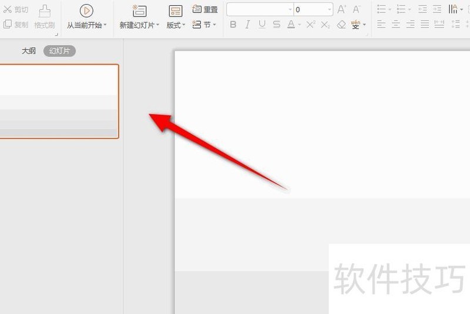Open the text direction dropdown arrow
470x314 pixels.
pos(462,9)
